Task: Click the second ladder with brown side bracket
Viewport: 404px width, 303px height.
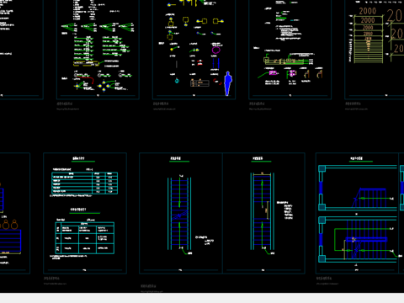Action: (262, 211)
